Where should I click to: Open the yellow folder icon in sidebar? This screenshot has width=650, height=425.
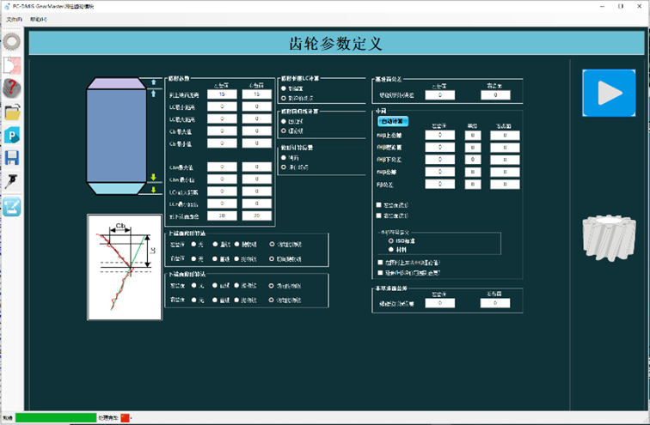coord(12,112)
